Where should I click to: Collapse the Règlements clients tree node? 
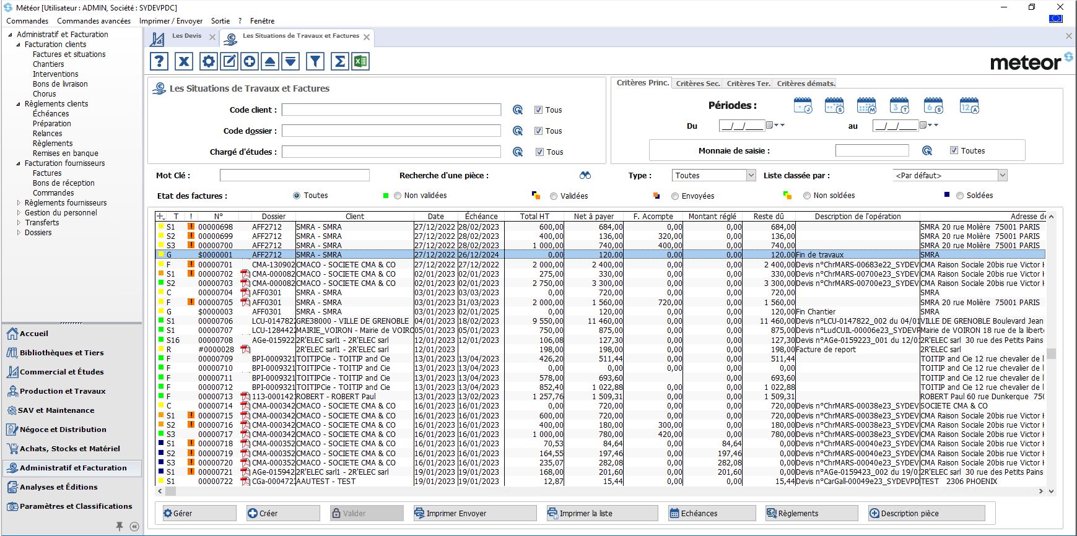pos(18,104)
